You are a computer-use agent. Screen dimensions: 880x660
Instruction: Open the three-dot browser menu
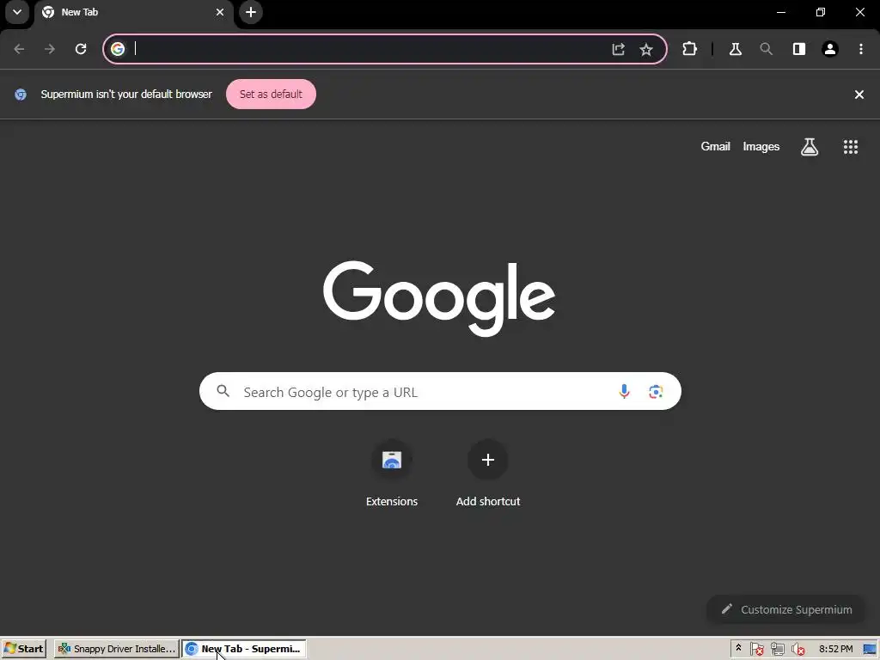[860, 49]
